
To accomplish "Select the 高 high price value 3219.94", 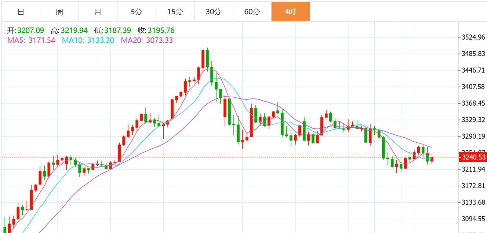I will click(74, 30).
